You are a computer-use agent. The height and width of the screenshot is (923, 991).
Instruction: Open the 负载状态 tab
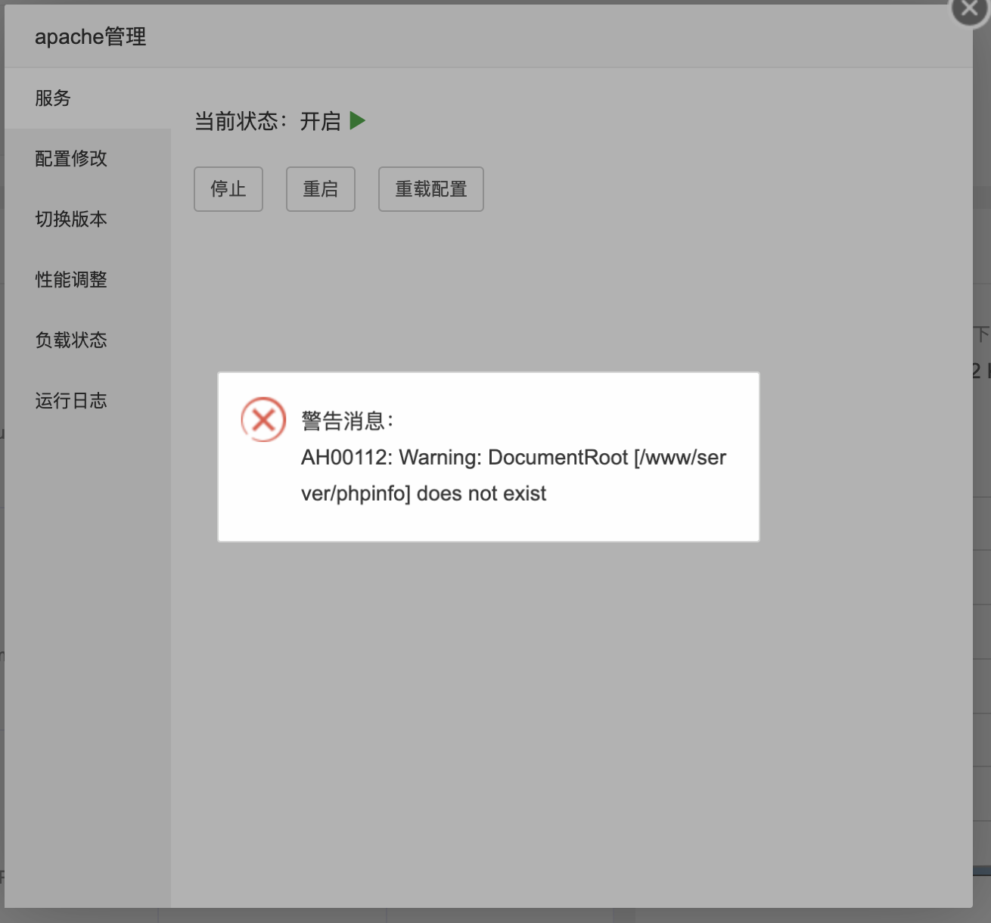[71, 340]
